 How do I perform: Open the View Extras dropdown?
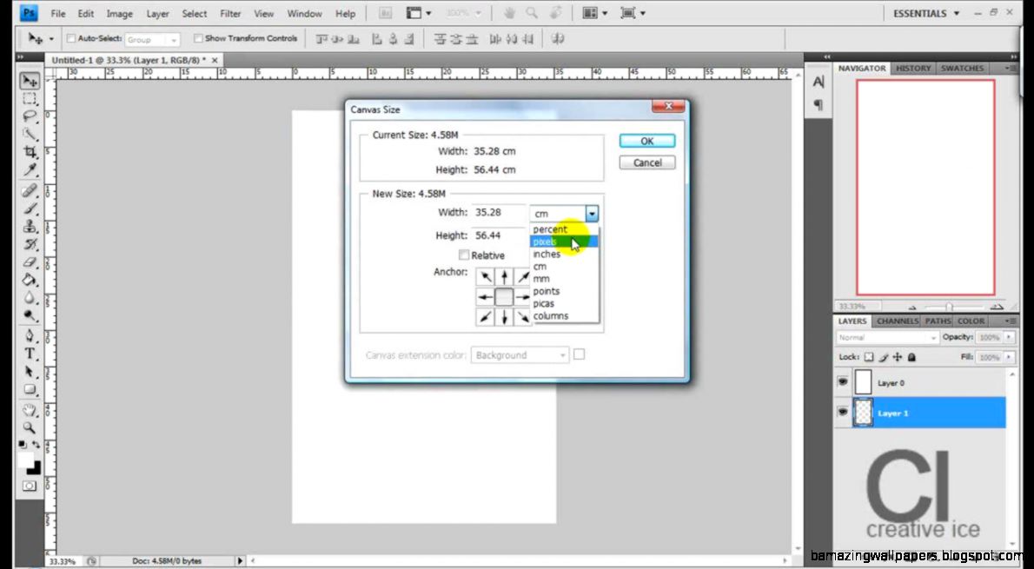click(420, 13)
